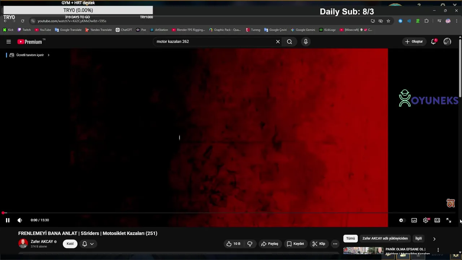Select the Tümü filter chip
Viewport: 462px width, 260px height.
[x=350, y=238]
